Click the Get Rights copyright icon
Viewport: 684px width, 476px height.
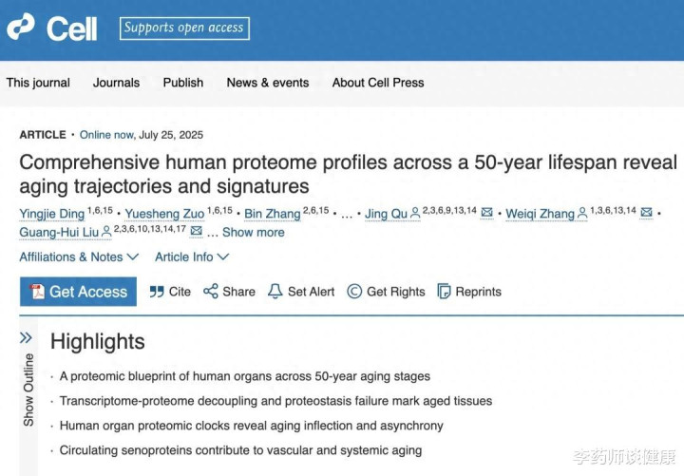[354, 292]
